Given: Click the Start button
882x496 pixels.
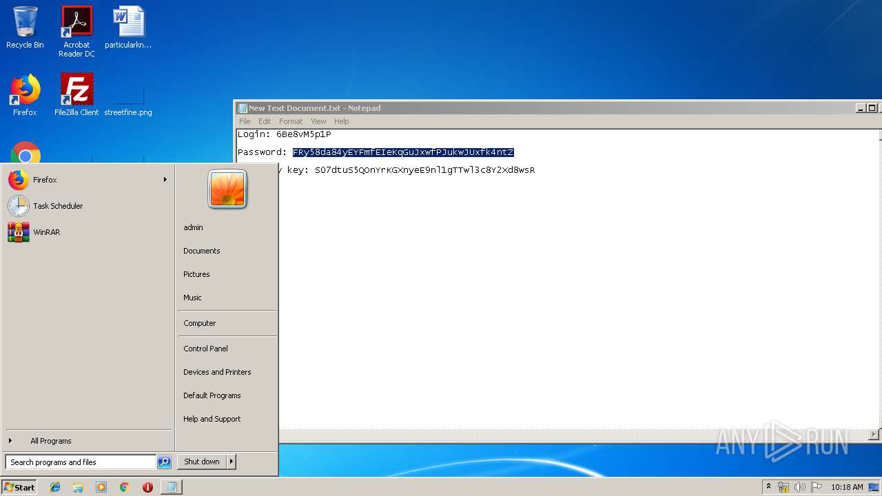Looking at the screenshot, I should tap(19, 487).
